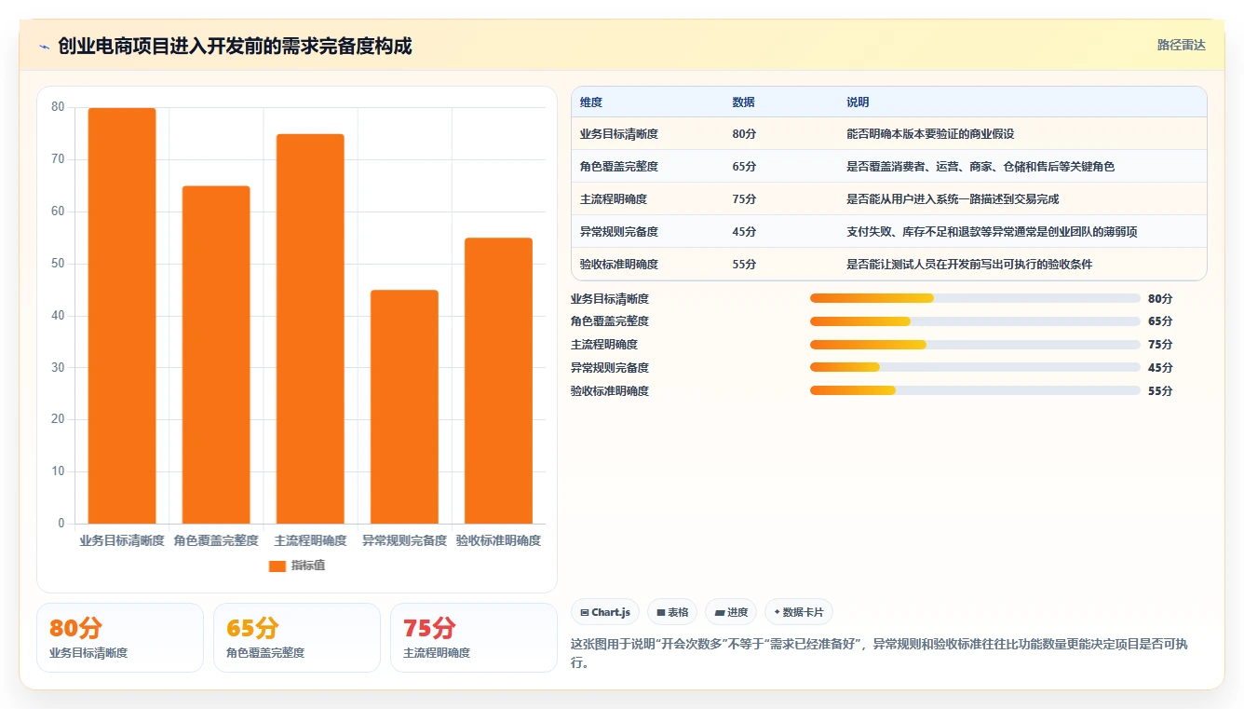
Task: Click the 进度 chip
Action: [x=731, y=612]
